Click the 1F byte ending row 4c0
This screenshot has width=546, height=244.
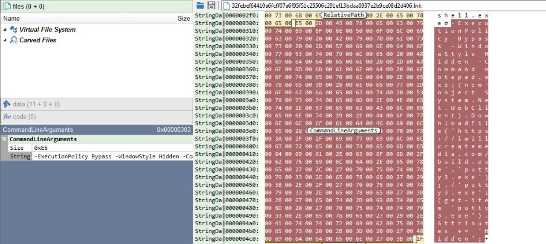pyautogui.click(x=420, y=239)
